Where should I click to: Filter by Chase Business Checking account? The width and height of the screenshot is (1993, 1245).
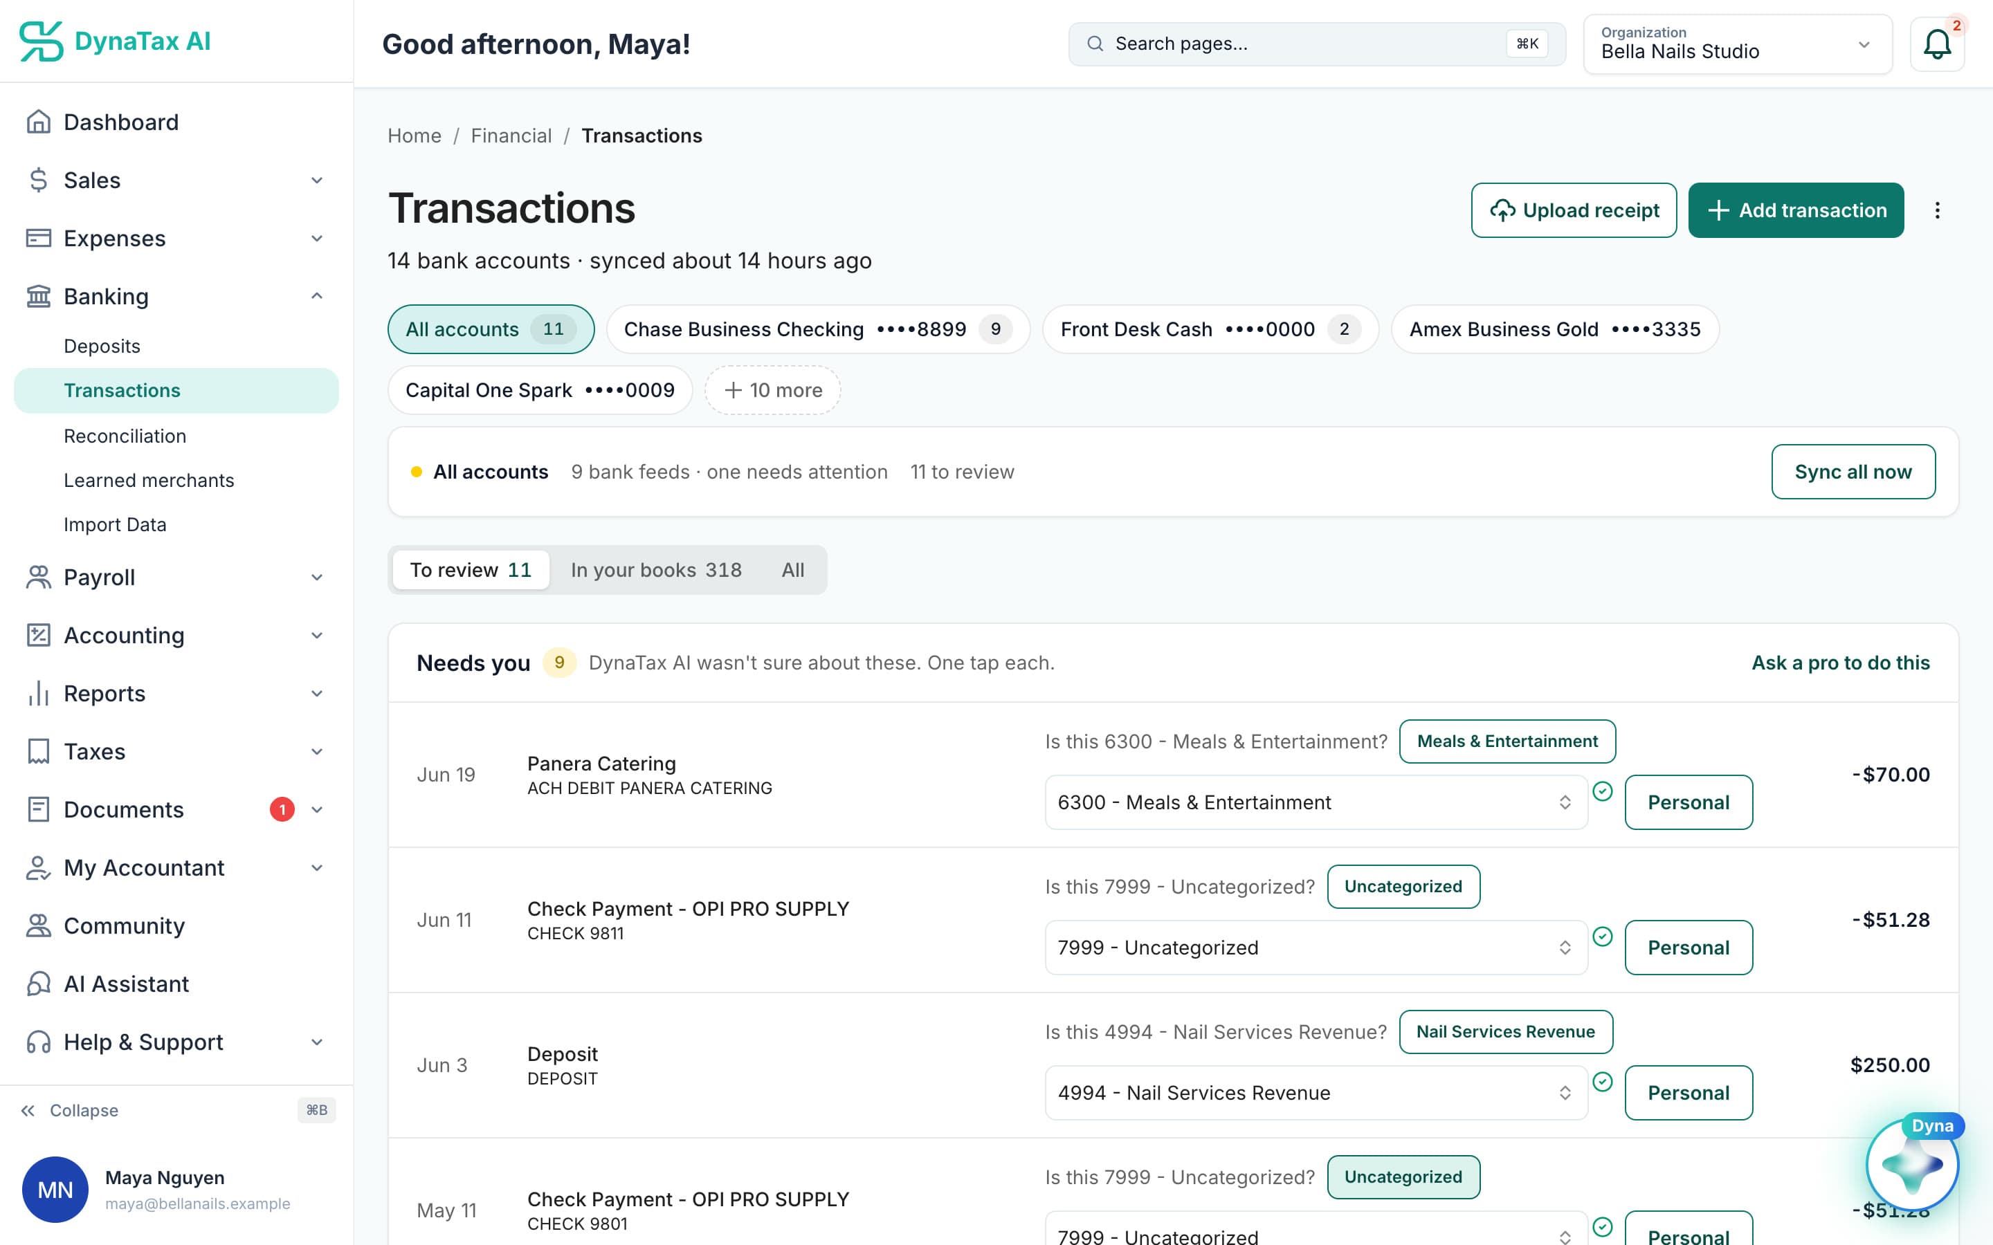point(818,329)
